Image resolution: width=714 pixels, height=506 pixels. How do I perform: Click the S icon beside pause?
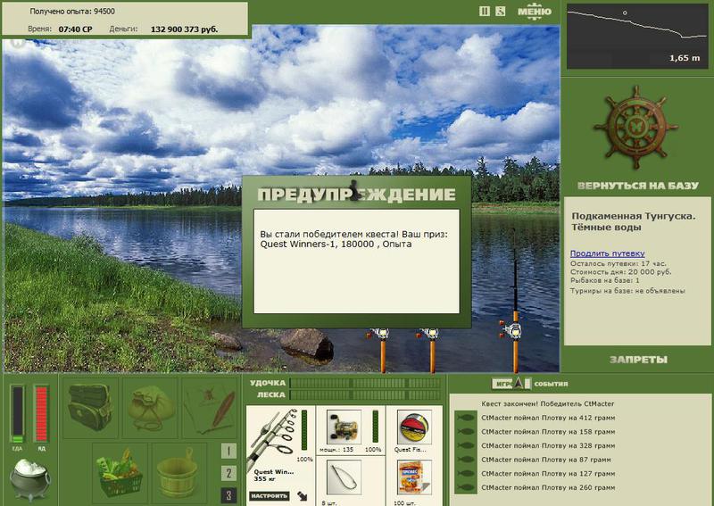[x=500, y=11]
